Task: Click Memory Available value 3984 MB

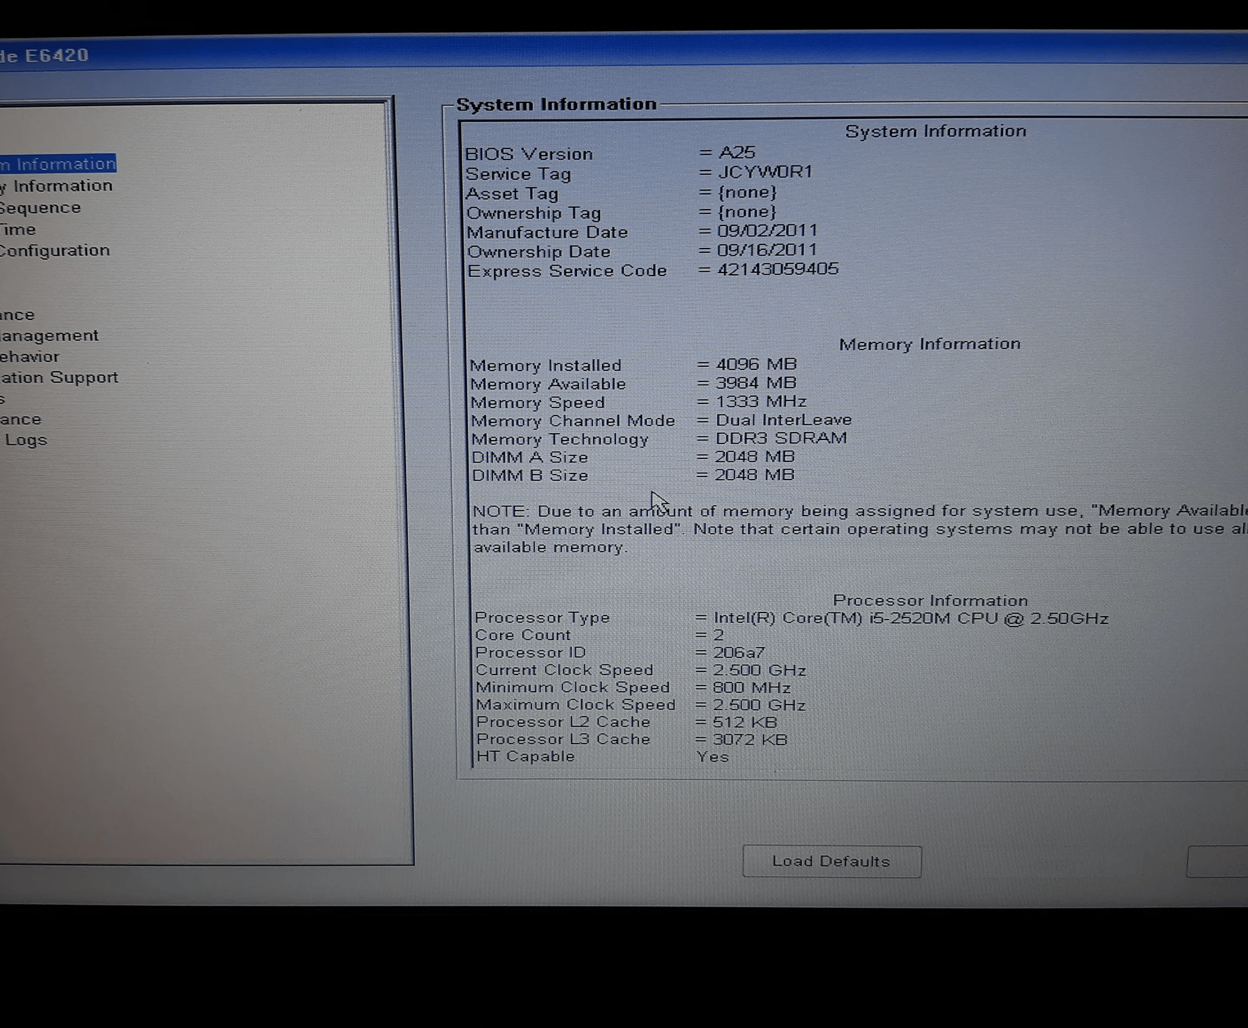Action: point(756,383)
